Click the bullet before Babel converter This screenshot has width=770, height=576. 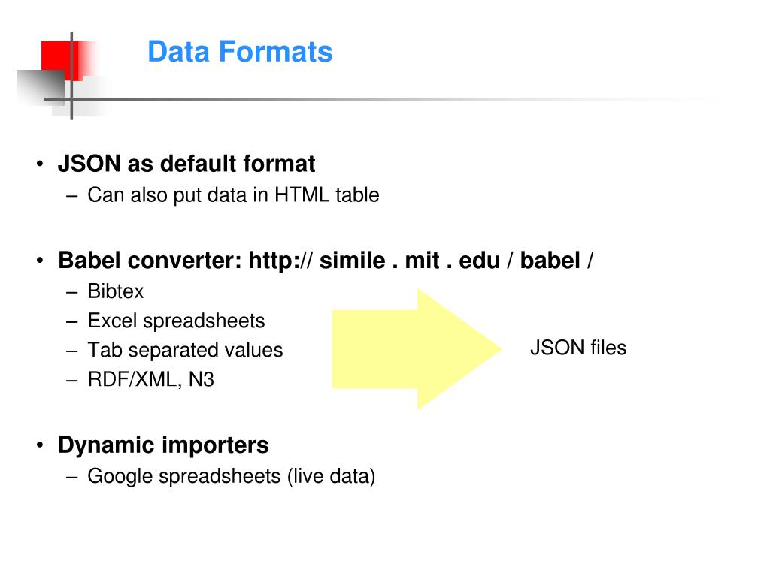[40, 261]
